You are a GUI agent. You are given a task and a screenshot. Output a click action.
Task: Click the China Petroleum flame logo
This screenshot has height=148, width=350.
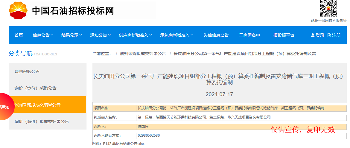18,10
